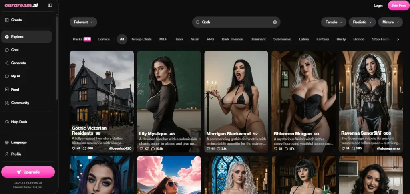
Task: Open Chat from the sidebar
Action: coord(27,50)
